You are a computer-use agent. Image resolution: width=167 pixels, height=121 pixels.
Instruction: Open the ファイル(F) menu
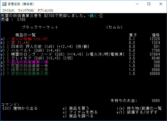8,10
